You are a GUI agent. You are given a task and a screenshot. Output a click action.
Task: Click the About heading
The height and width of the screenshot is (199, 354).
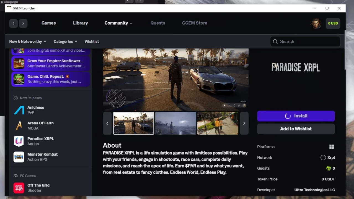click(112, 145)
